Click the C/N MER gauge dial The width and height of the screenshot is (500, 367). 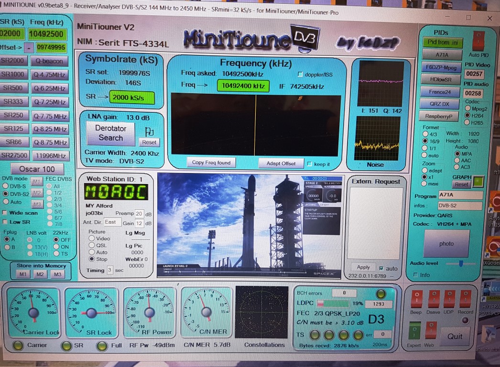pos(206,312)
